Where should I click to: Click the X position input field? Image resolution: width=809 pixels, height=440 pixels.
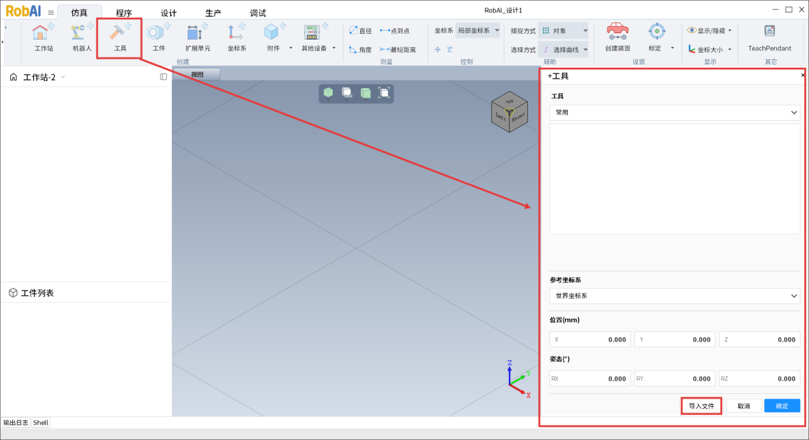click(590, 340)
